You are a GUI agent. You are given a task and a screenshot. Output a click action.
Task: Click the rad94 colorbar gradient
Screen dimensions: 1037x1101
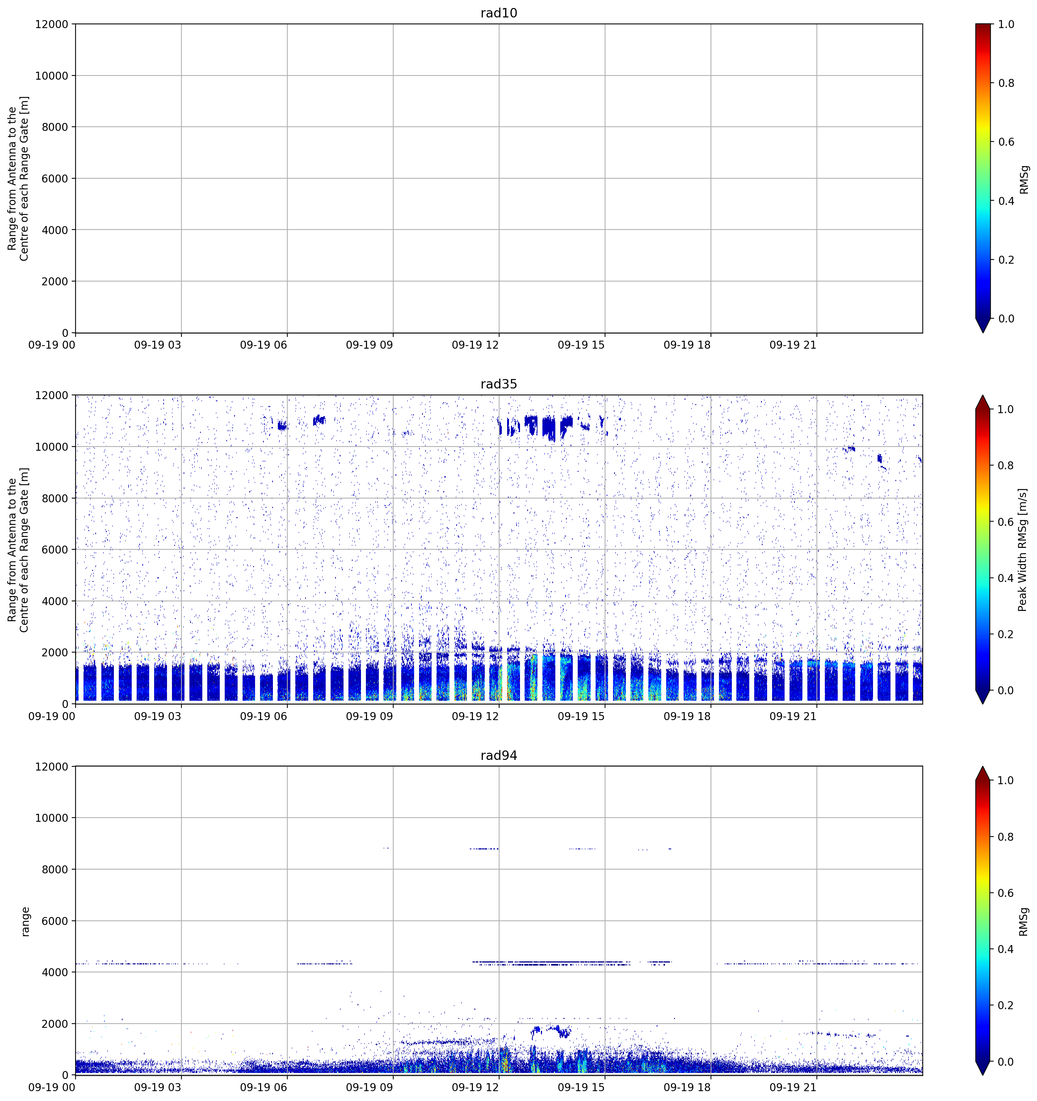pyautogui.click(x=982, y=920)
